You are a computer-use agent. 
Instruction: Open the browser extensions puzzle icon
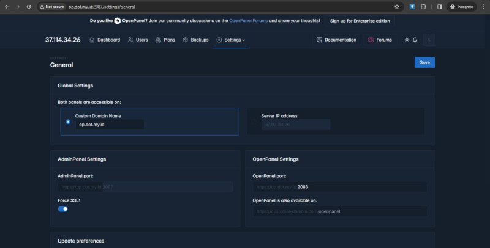(423, 7)
